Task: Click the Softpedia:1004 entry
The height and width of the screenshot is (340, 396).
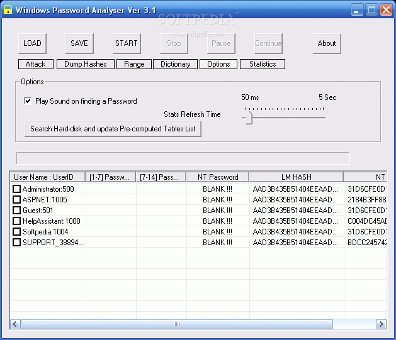Action: pos(45,232)
